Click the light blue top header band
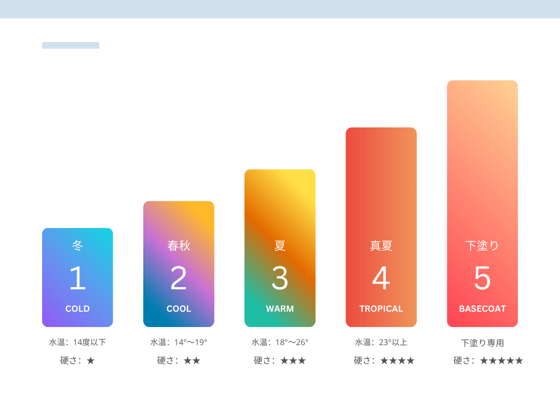Image resolution: width=560 pixels, height=420 pixels. coord(280,9)
